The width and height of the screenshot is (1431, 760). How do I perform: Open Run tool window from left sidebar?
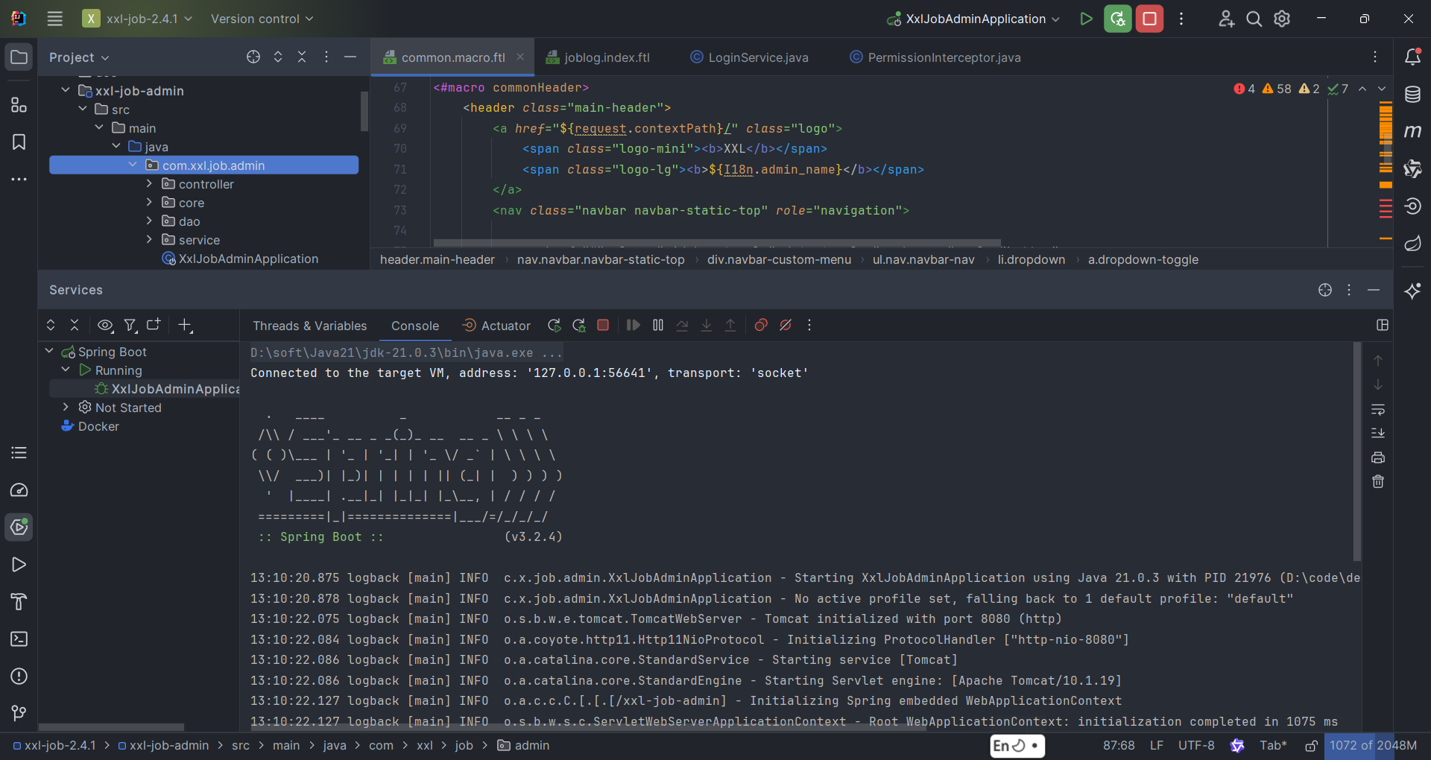click(x=19, y=565)
